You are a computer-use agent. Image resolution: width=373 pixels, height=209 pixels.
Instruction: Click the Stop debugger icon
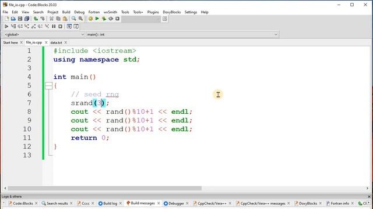click(x=61, y=26)
